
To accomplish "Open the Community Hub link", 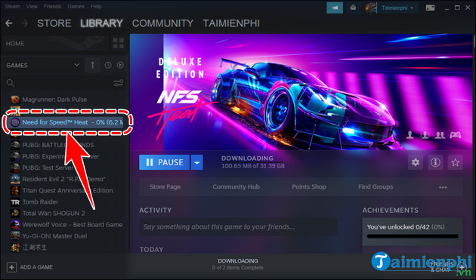I will (x=236, y=187).
